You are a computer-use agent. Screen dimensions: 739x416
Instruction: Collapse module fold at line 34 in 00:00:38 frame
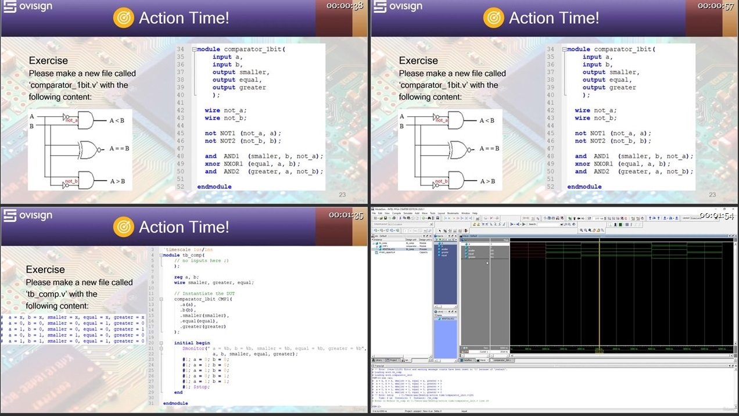(x=193, y=49)
